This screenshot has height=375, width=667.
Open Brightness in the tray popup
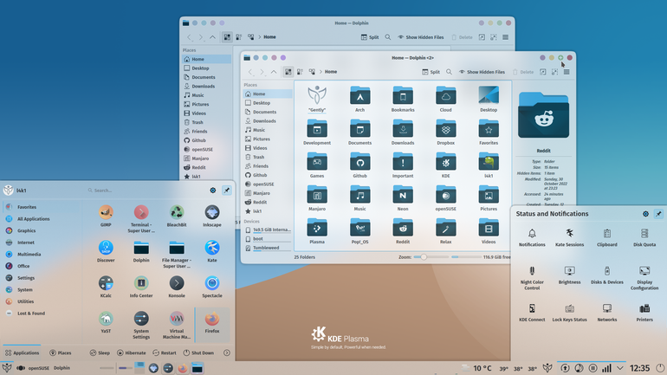569,275
